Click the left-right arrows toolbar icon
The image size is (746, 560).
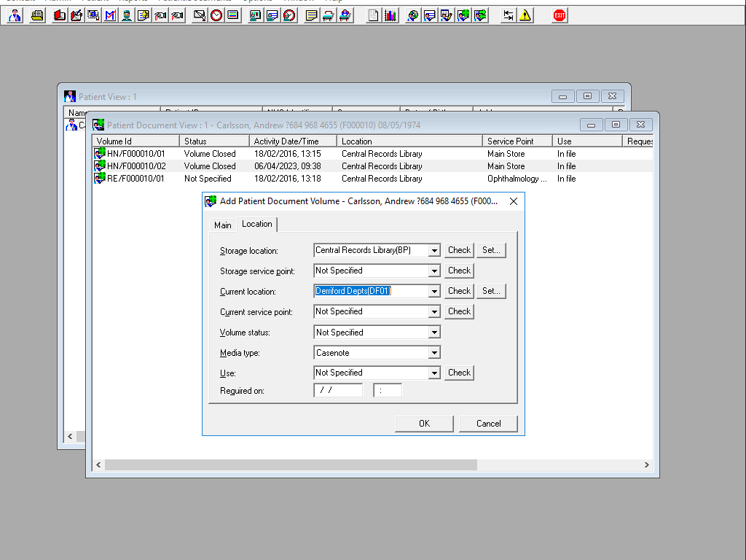(x=509, y=16)
